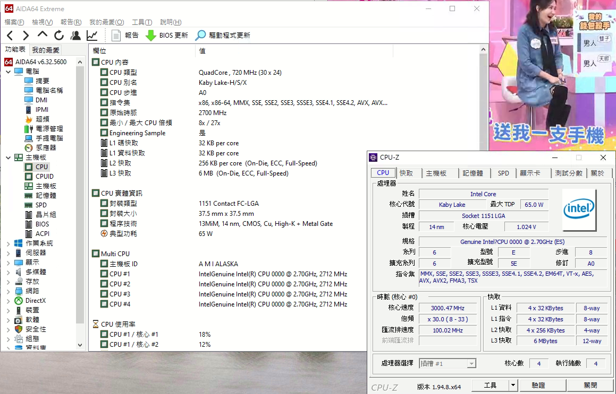Viewport: 616px width, 394px height.
Task: Collapse the 主機板 tree node
Action: tap(8, 157)
